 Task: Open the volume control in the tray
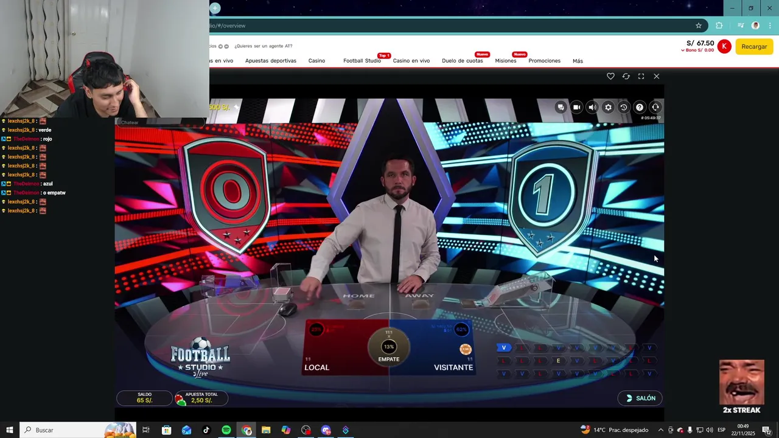[710, 430]
